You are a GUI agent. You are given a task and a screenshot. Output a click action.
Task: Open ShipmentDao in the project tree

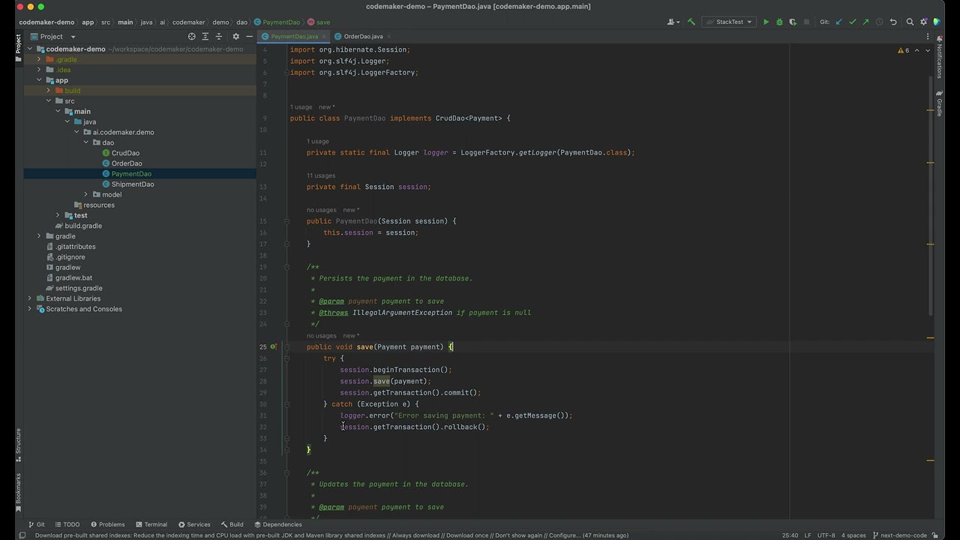[132, 184]
